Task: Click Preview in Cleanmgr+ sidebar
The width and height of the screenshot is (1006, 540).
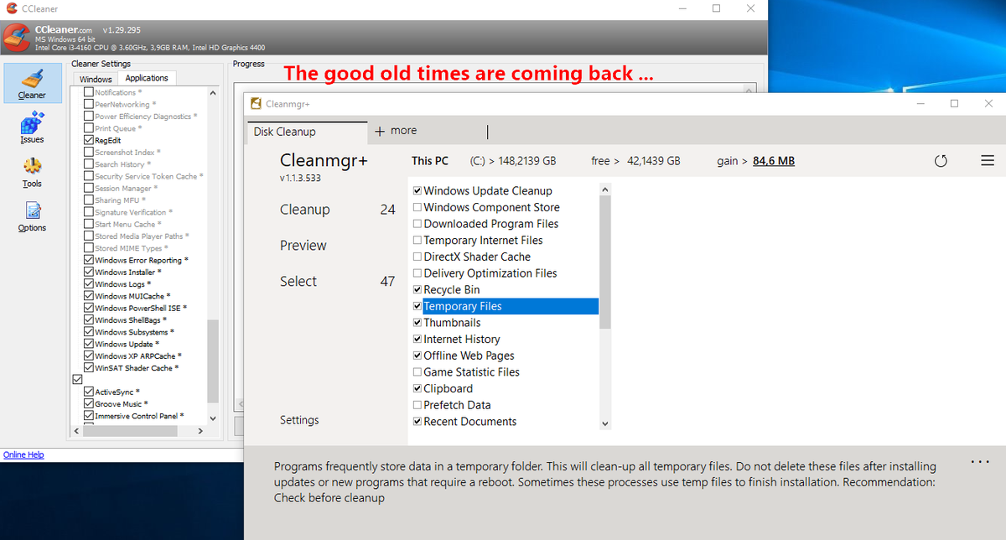Action: (303, 246)
